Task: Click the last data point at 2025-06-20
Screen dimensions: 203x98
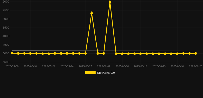Action: tap(196, 53)
